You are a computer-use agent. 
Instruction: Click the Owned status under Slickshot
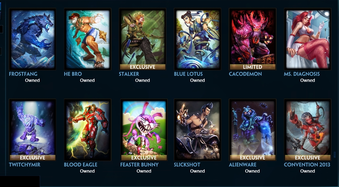[x=197, y=171]
